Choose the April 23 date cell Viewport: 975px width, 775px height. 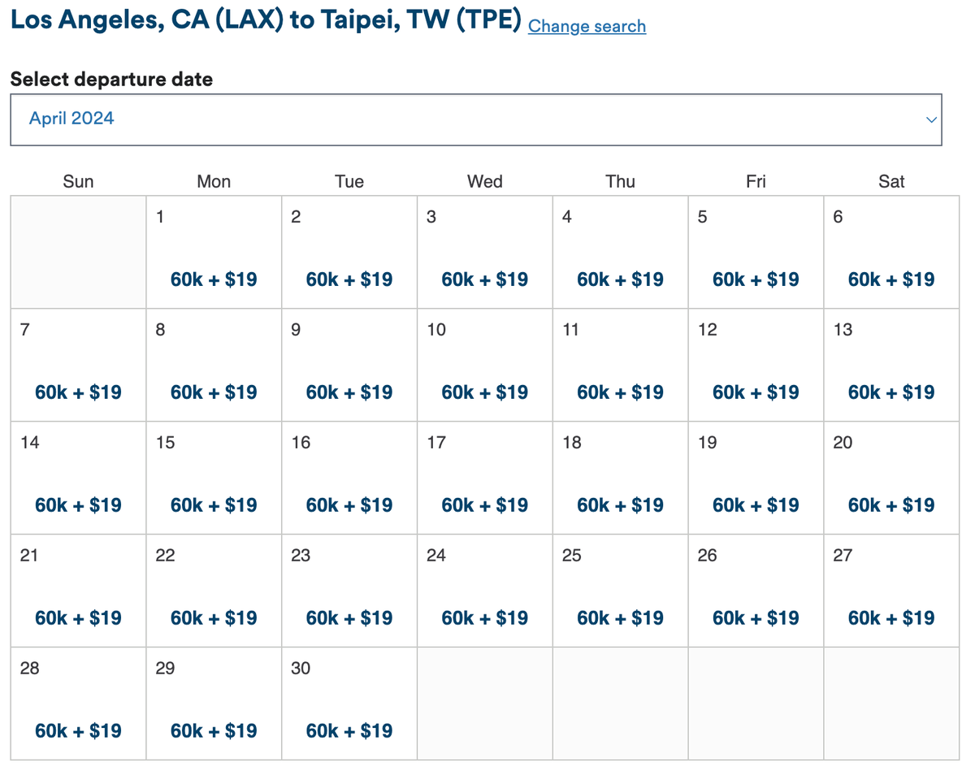pos(349,591)
